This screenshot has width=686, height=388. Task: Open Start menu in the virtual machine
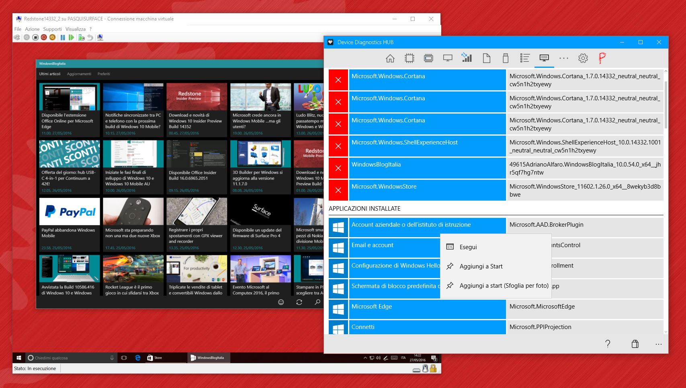[x=19, y=358]
